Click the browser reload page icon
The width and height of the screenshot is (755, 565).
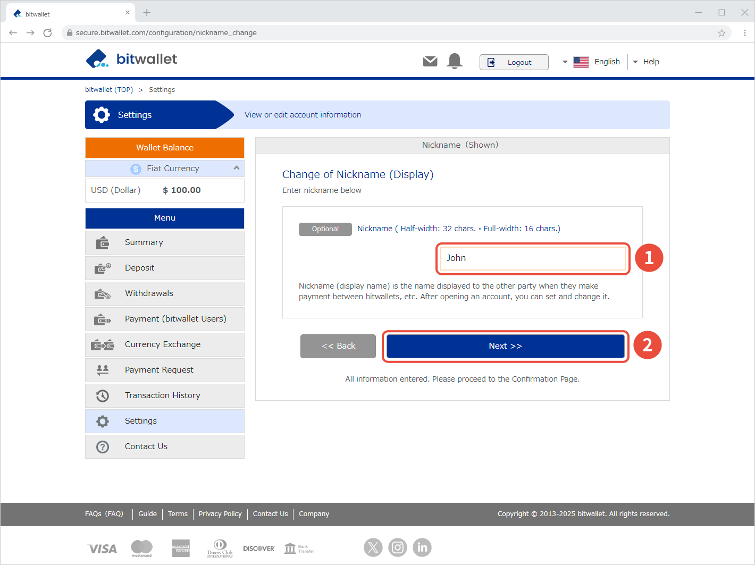pyautogui.click(x=48, y=33)
